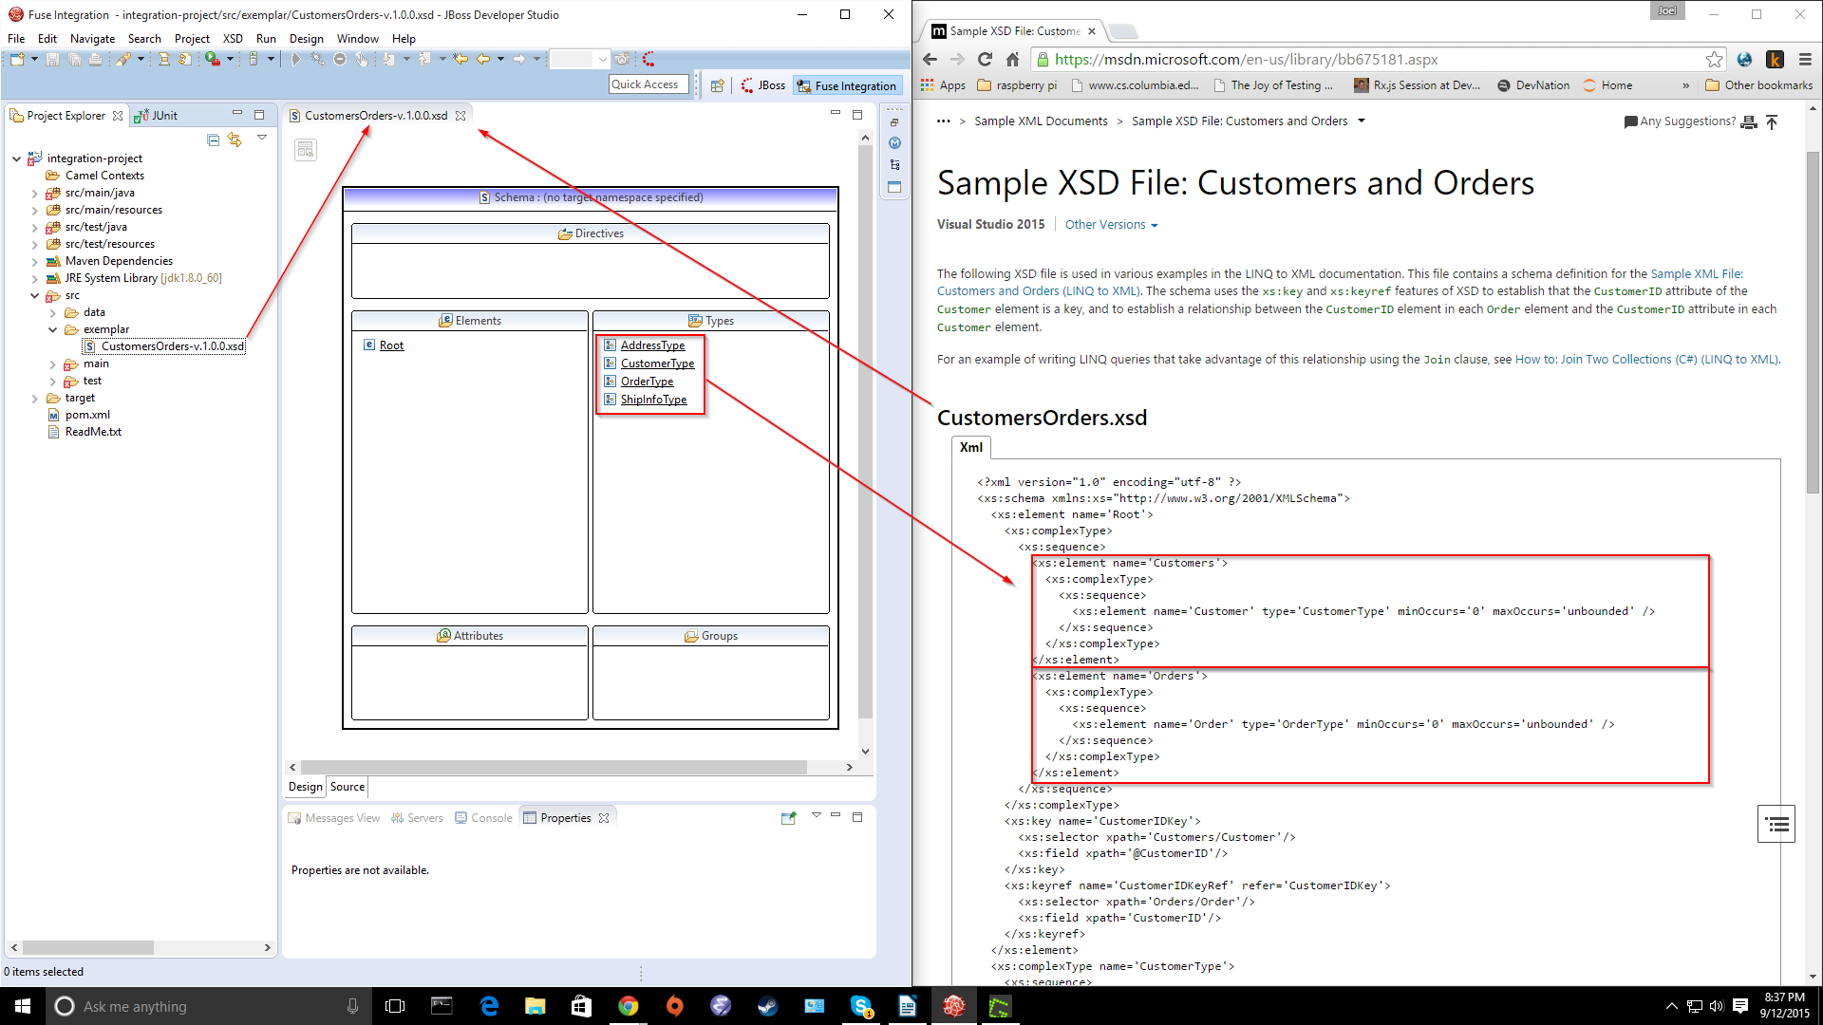Switch to the JBoss perspective

[x=763, y=85]
